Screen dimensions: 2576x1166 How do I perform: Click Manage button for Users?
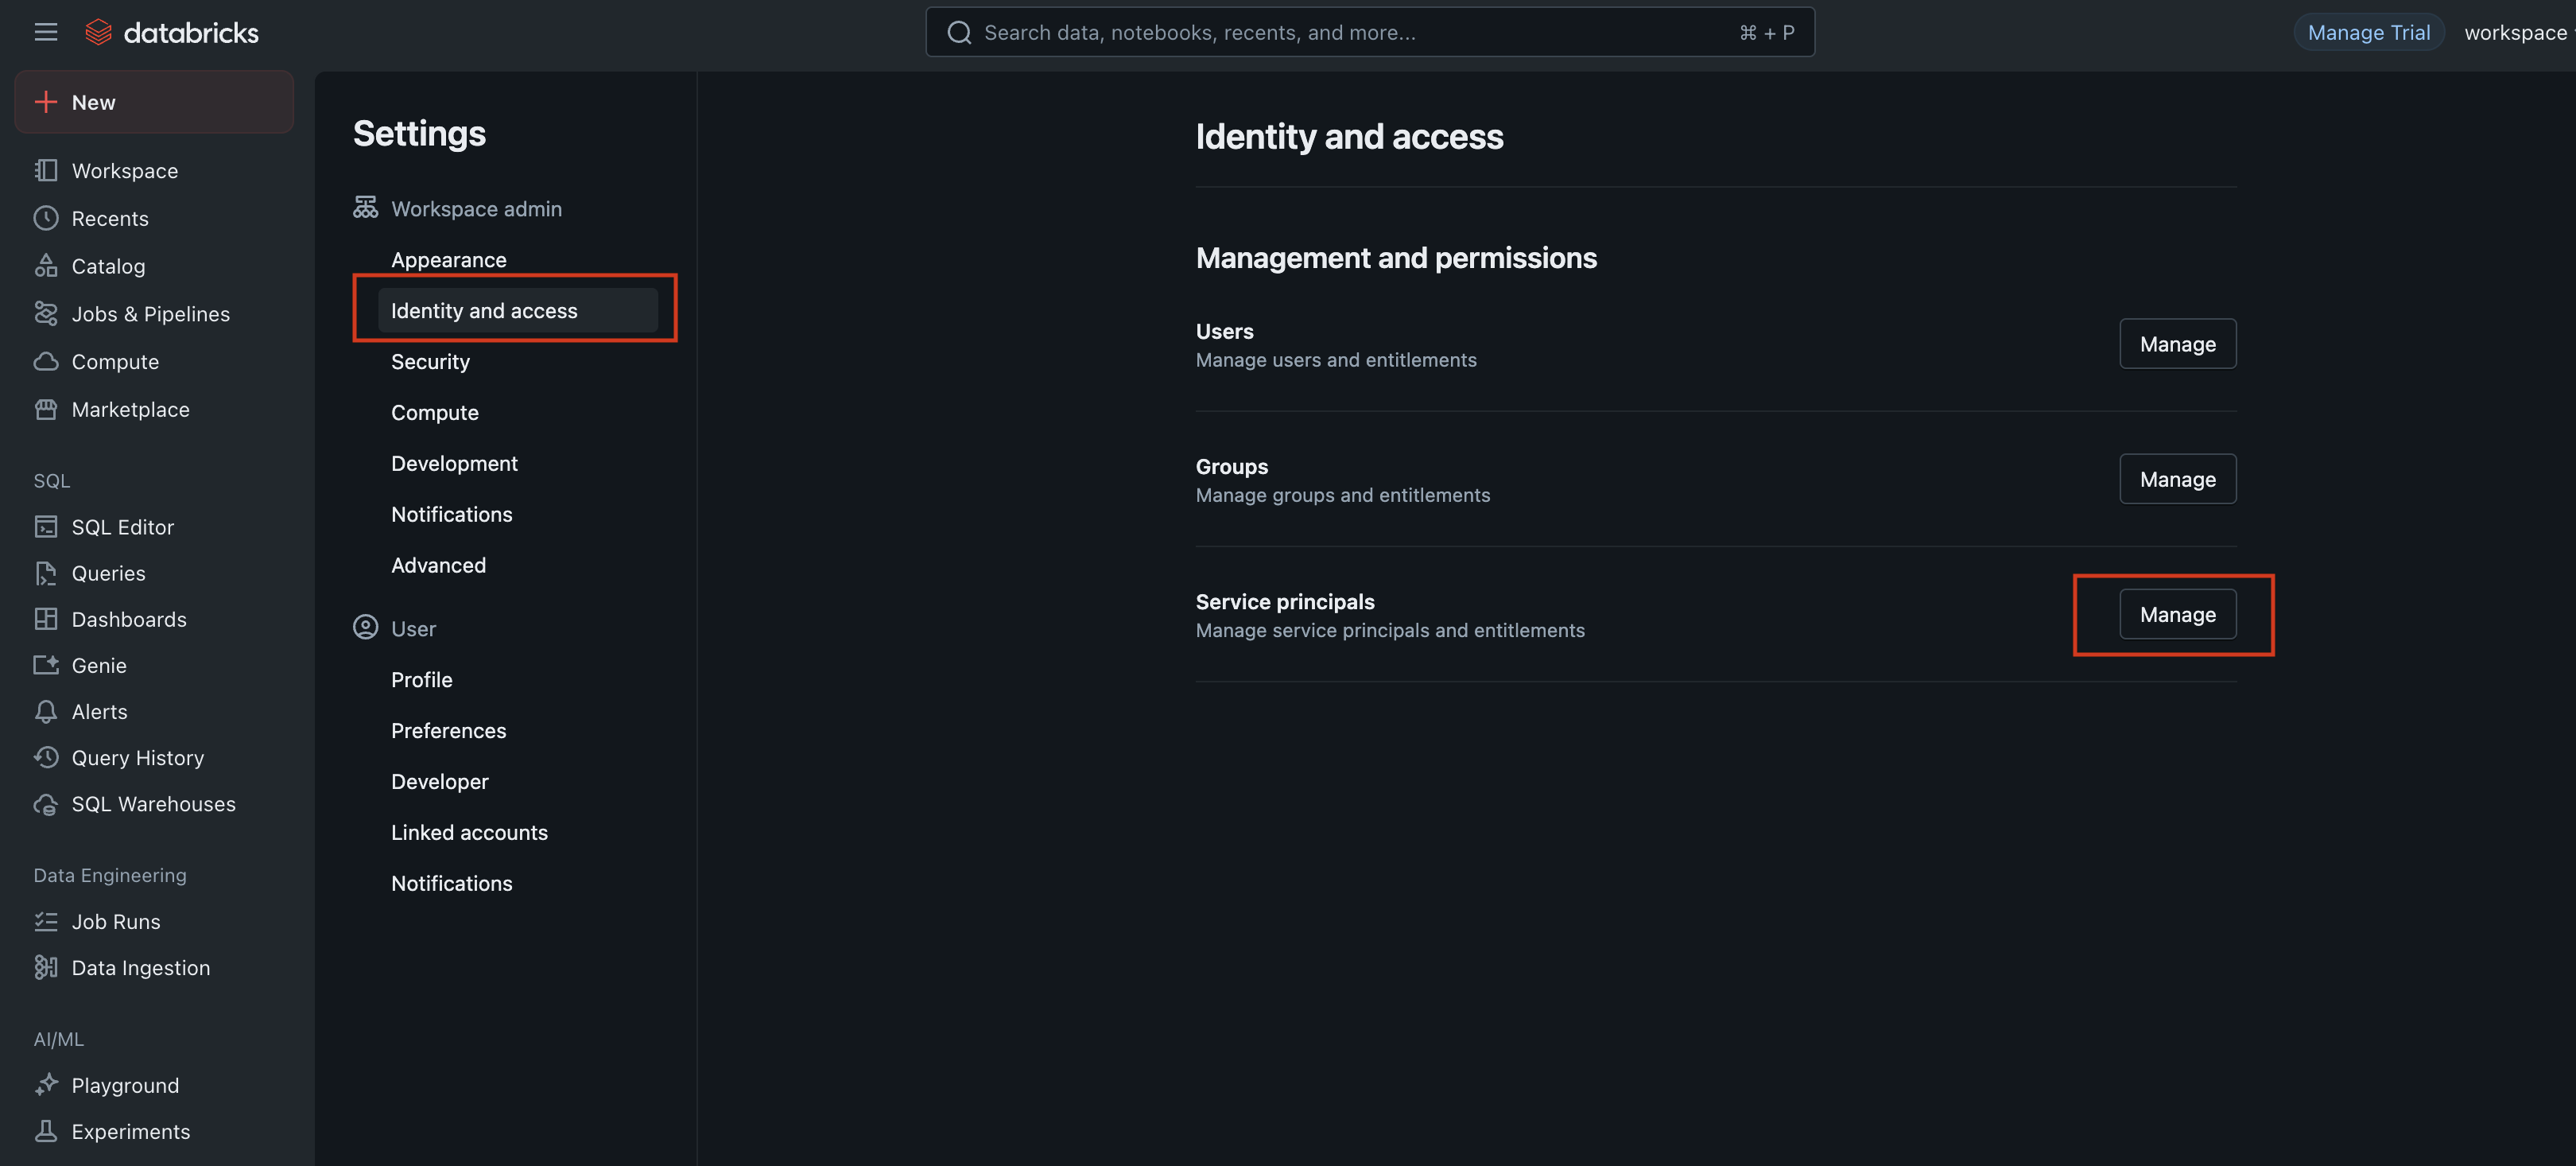click(x=2177, y=344)
